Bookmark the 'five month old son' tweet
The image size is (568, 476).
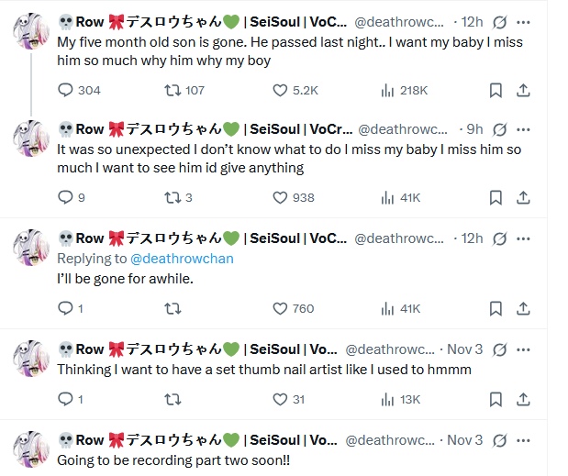click(496, 90)
